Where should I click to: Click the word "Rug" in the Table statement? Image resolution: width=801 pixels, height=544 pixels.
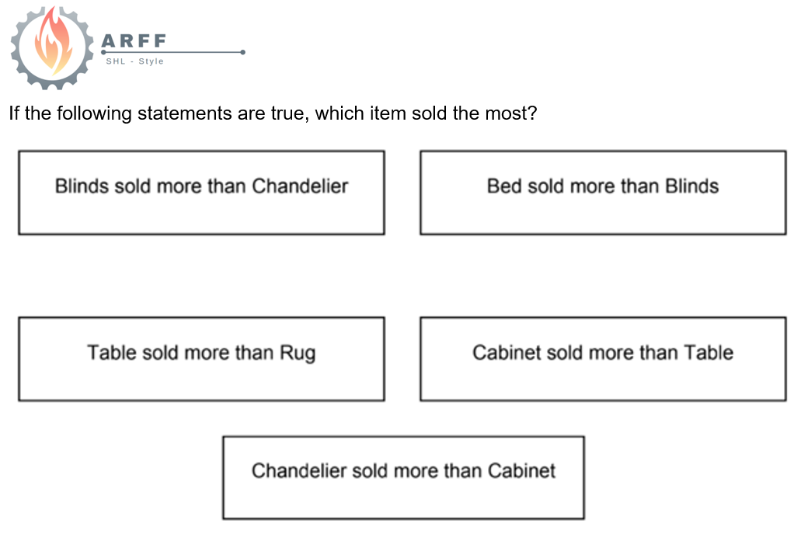tap(298, 354)
